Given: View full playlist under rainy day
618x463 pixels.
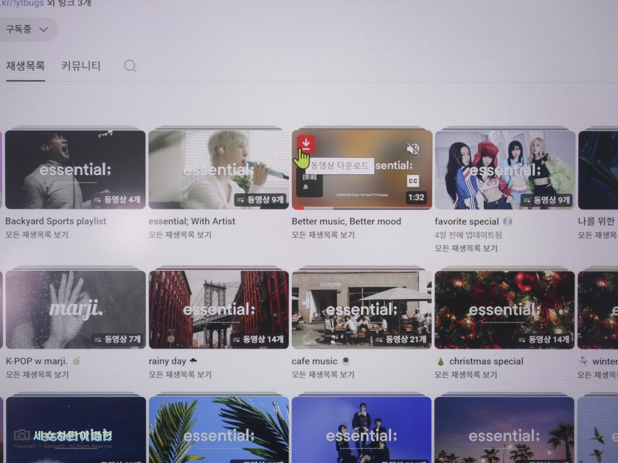Looking at the screenshot, I should tap(180, 374).
